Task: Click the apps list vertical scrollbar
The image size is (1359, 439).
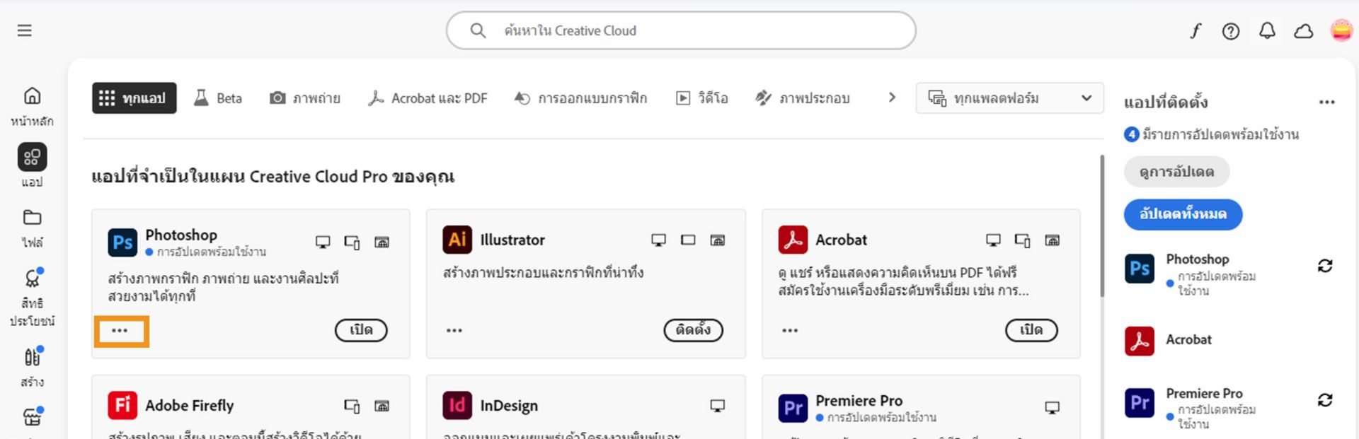Action: pyautogui.click(x=1102, y=226)
